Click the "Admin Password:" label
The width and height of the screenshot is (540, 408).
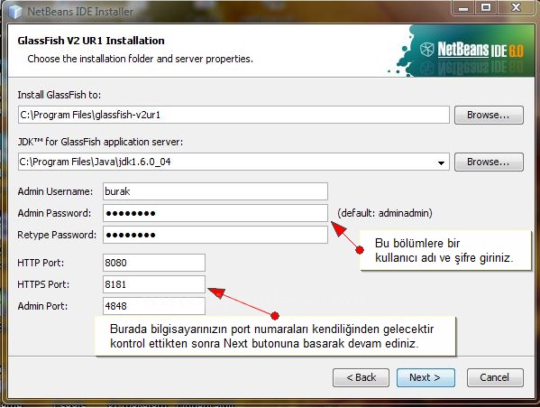tap(54, 213)
